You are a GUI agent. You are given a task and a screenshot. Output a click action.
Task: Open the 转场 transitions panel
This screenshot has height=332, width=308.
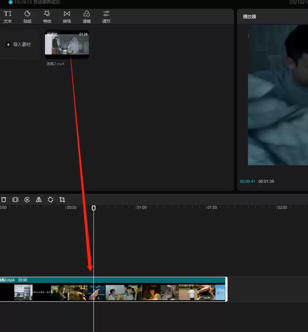[67, 16]
